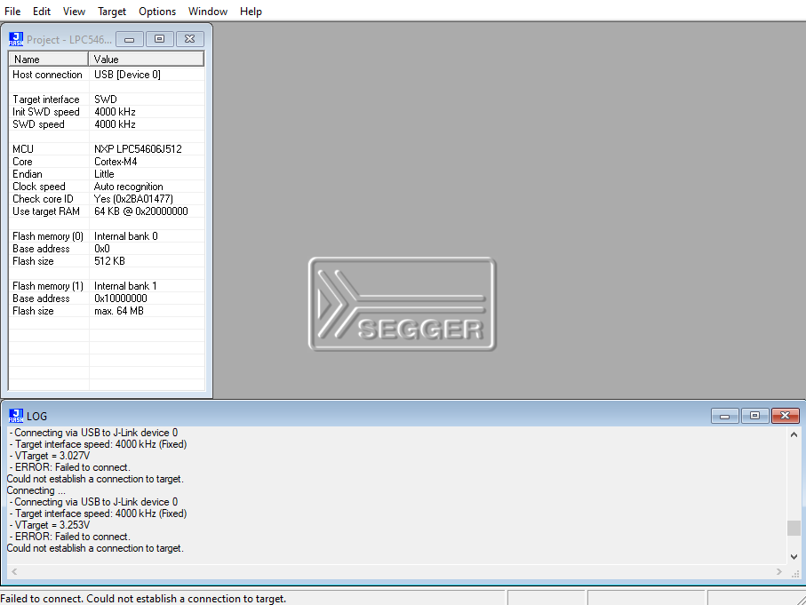Image resolution: width=806 pixels, height=605 pixels.
Task: Select the Target interface row
Action: 107,100
